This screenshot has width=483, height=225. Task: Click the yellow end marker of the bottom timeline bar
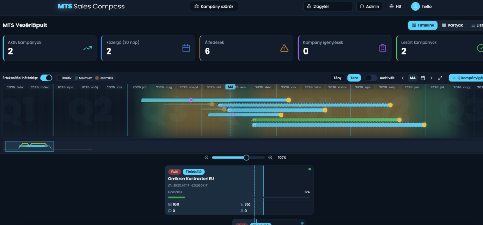(x=424, y=125)
